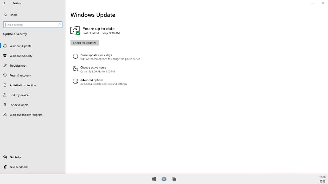This screenshot has height=184, width=328.
Task: Select the Windows Security shield icon
Action: point(5,56)
